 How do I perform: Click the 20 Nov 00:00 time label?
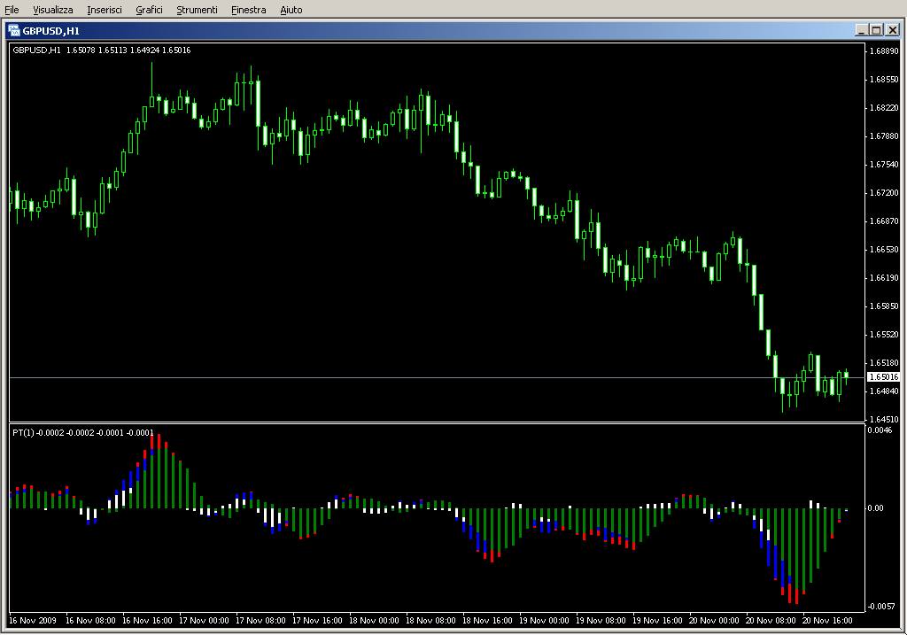click(715, 621)
